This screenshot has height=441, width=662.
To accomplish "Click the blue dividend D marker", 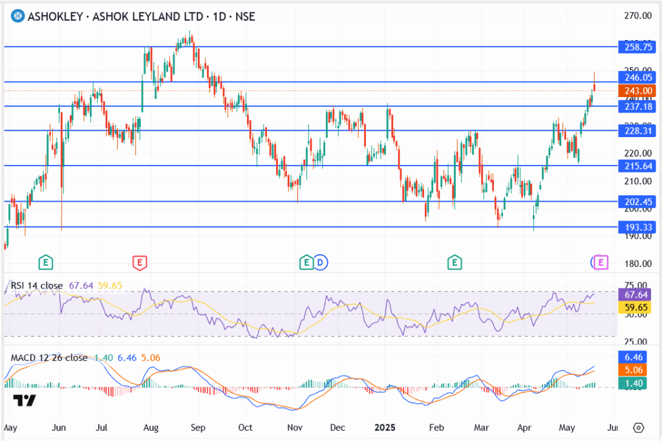I will click(x=321, y=262).
